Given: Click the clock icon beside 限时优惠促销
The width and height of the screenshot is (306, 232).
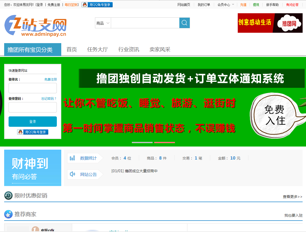Looking at the screenshot, I should tap(8, 196).
